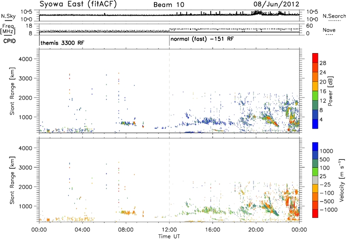Click the light green 25-100 Velocity segment
The width and height of the screenshot is (346, 239).
pos(315,172)
